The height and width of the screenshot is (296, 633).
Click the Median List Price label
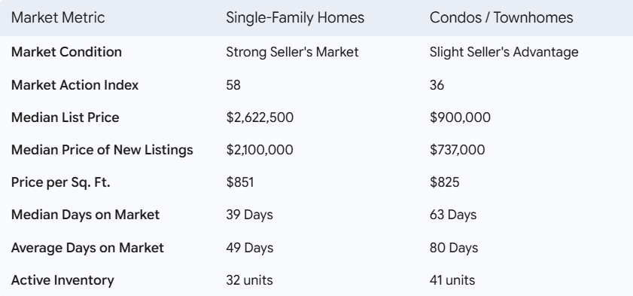tap(65, 117)
